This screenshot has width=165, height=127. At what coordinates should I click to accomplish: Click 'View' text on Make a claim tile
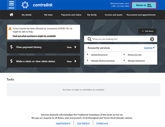[x=69, y=61]
